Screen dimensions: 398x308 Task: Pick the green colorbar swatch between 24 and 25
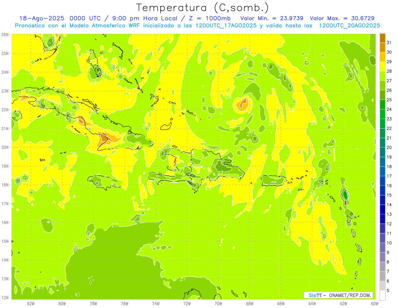(x=382, y=104)
